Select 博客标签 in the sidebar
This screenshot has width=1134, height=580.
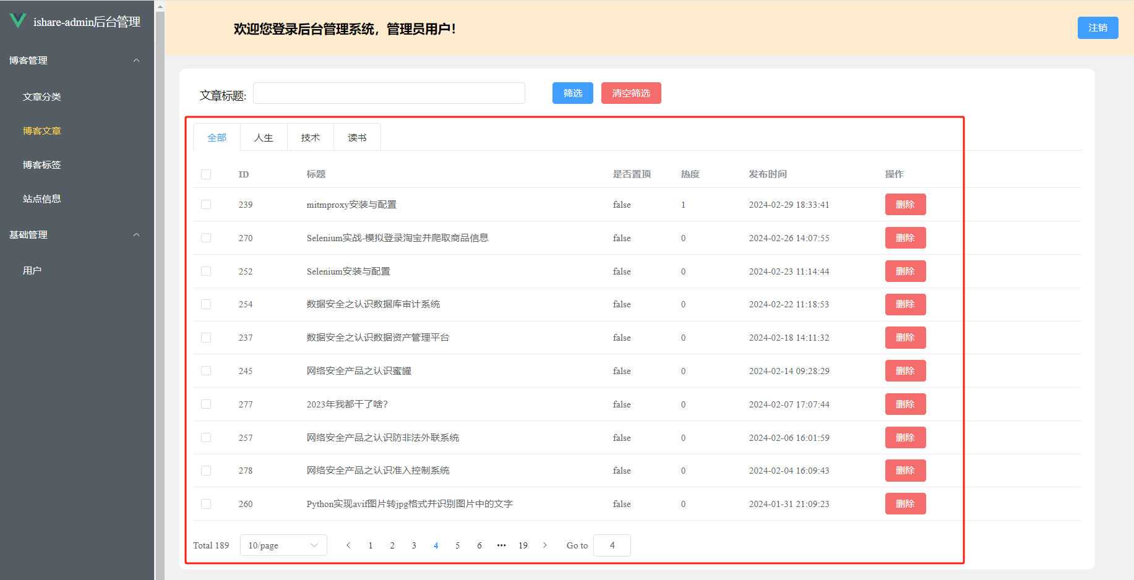[x=41, y=164]
